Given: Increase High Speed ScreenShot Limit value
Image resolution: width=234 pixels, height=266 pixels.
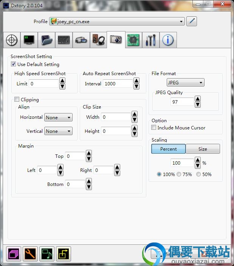Looking at the screenshot, I should 62,80.
